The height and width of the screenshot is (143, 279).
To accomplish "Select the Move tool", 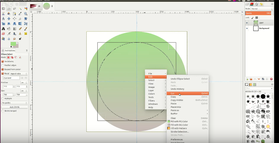I will [x=9, y=19].
